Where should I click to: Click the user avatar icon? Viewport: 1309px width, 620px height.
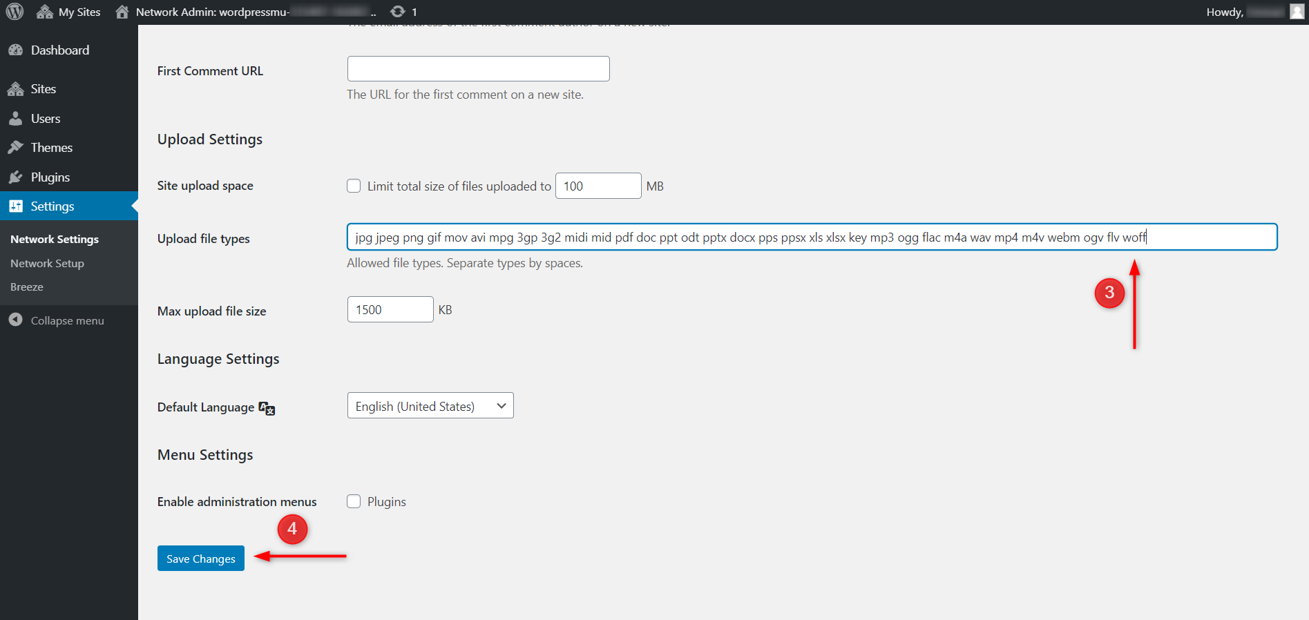[x=1297, y=12]
